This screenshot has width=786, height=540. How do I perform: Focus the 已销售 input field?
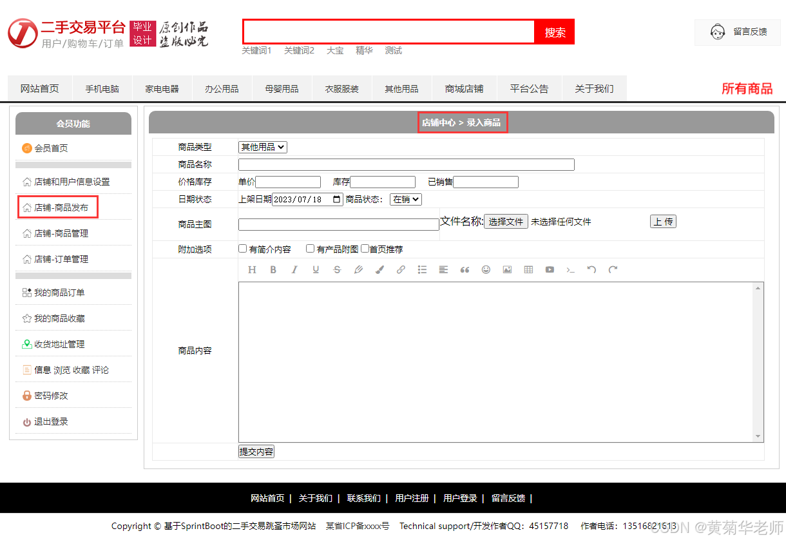tap(486, 182)
